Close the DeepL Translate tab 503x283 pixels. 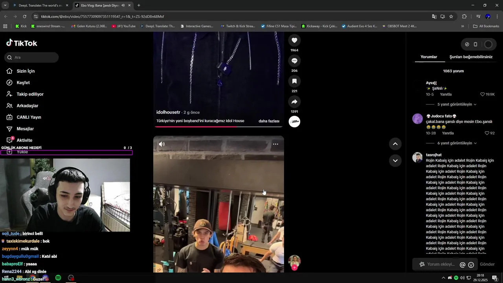tap(67, 6)
